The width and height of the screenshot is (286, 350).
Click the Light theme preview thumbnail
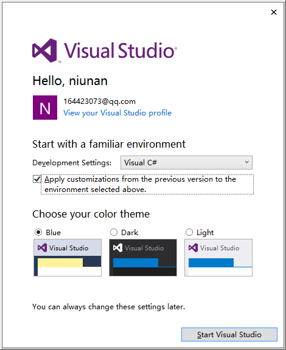tap(218, 258)
